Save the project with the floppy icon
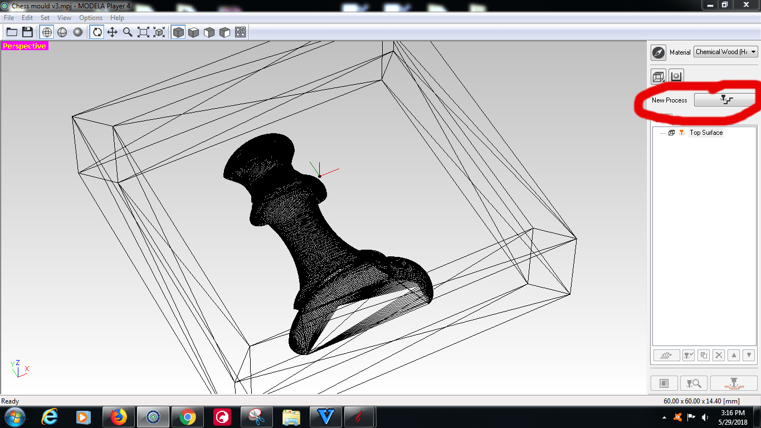 click(x=27, y=32)
